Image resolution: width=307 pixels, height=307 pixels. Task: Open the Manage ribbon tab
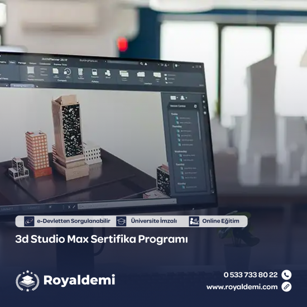point(22,63)
